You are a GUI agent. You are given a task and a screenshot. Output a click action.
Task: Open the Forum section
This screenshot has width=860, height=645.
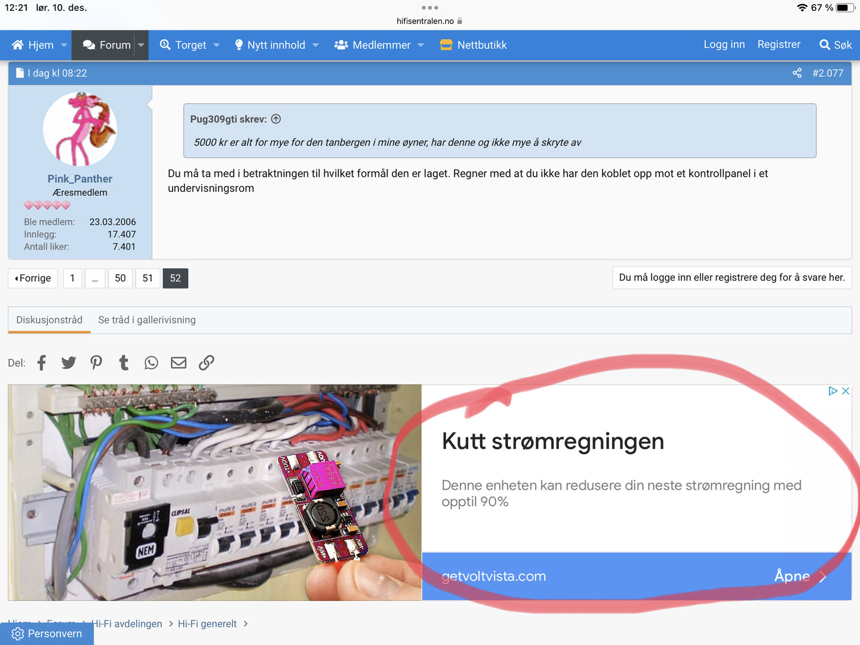coord(107,45)
